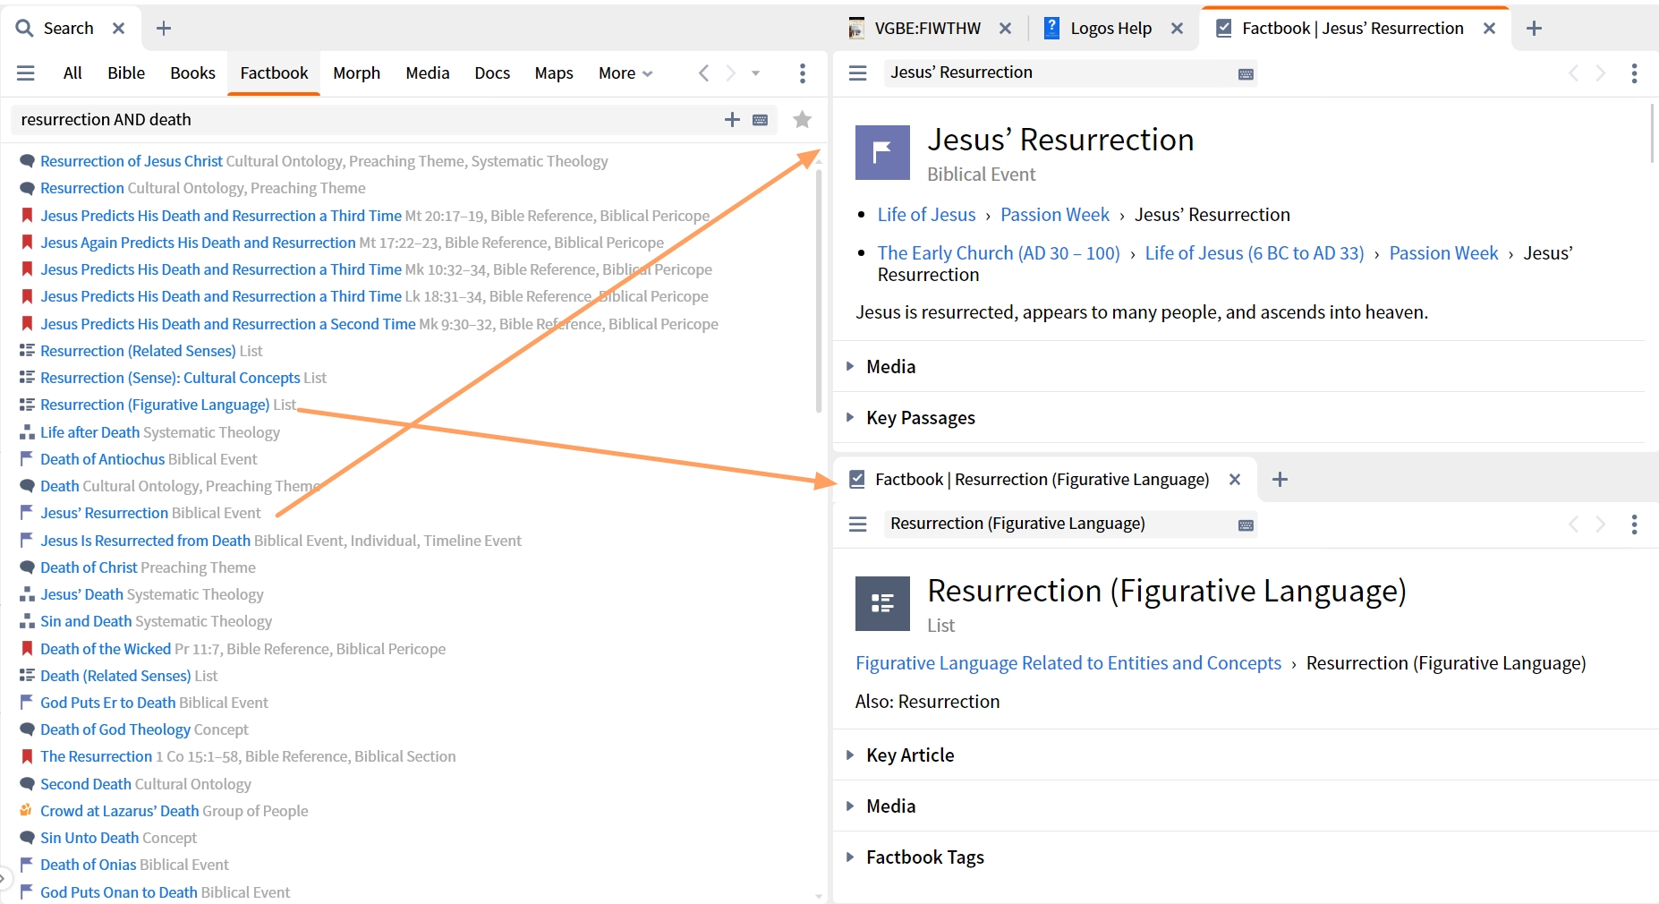Viewport: 1659px width, 904px height.
Task: Close the Factbook Jesus' Resurrection tab
Action: click(1489, 29)
